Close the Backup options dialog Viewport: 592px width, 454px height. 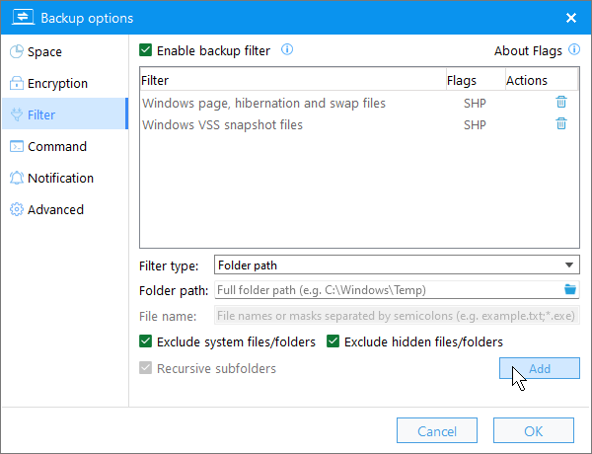point(571,18)
